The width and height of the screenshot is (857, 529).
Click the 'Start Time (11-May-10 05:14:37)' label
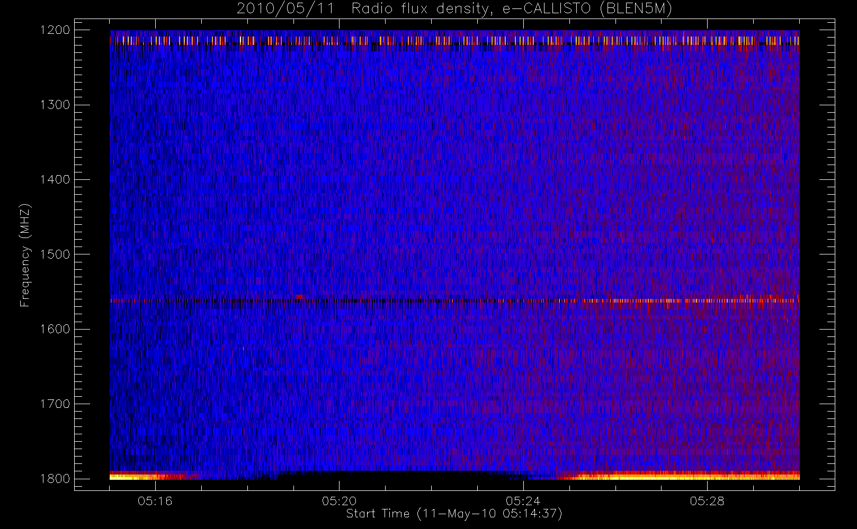[454, 514]
